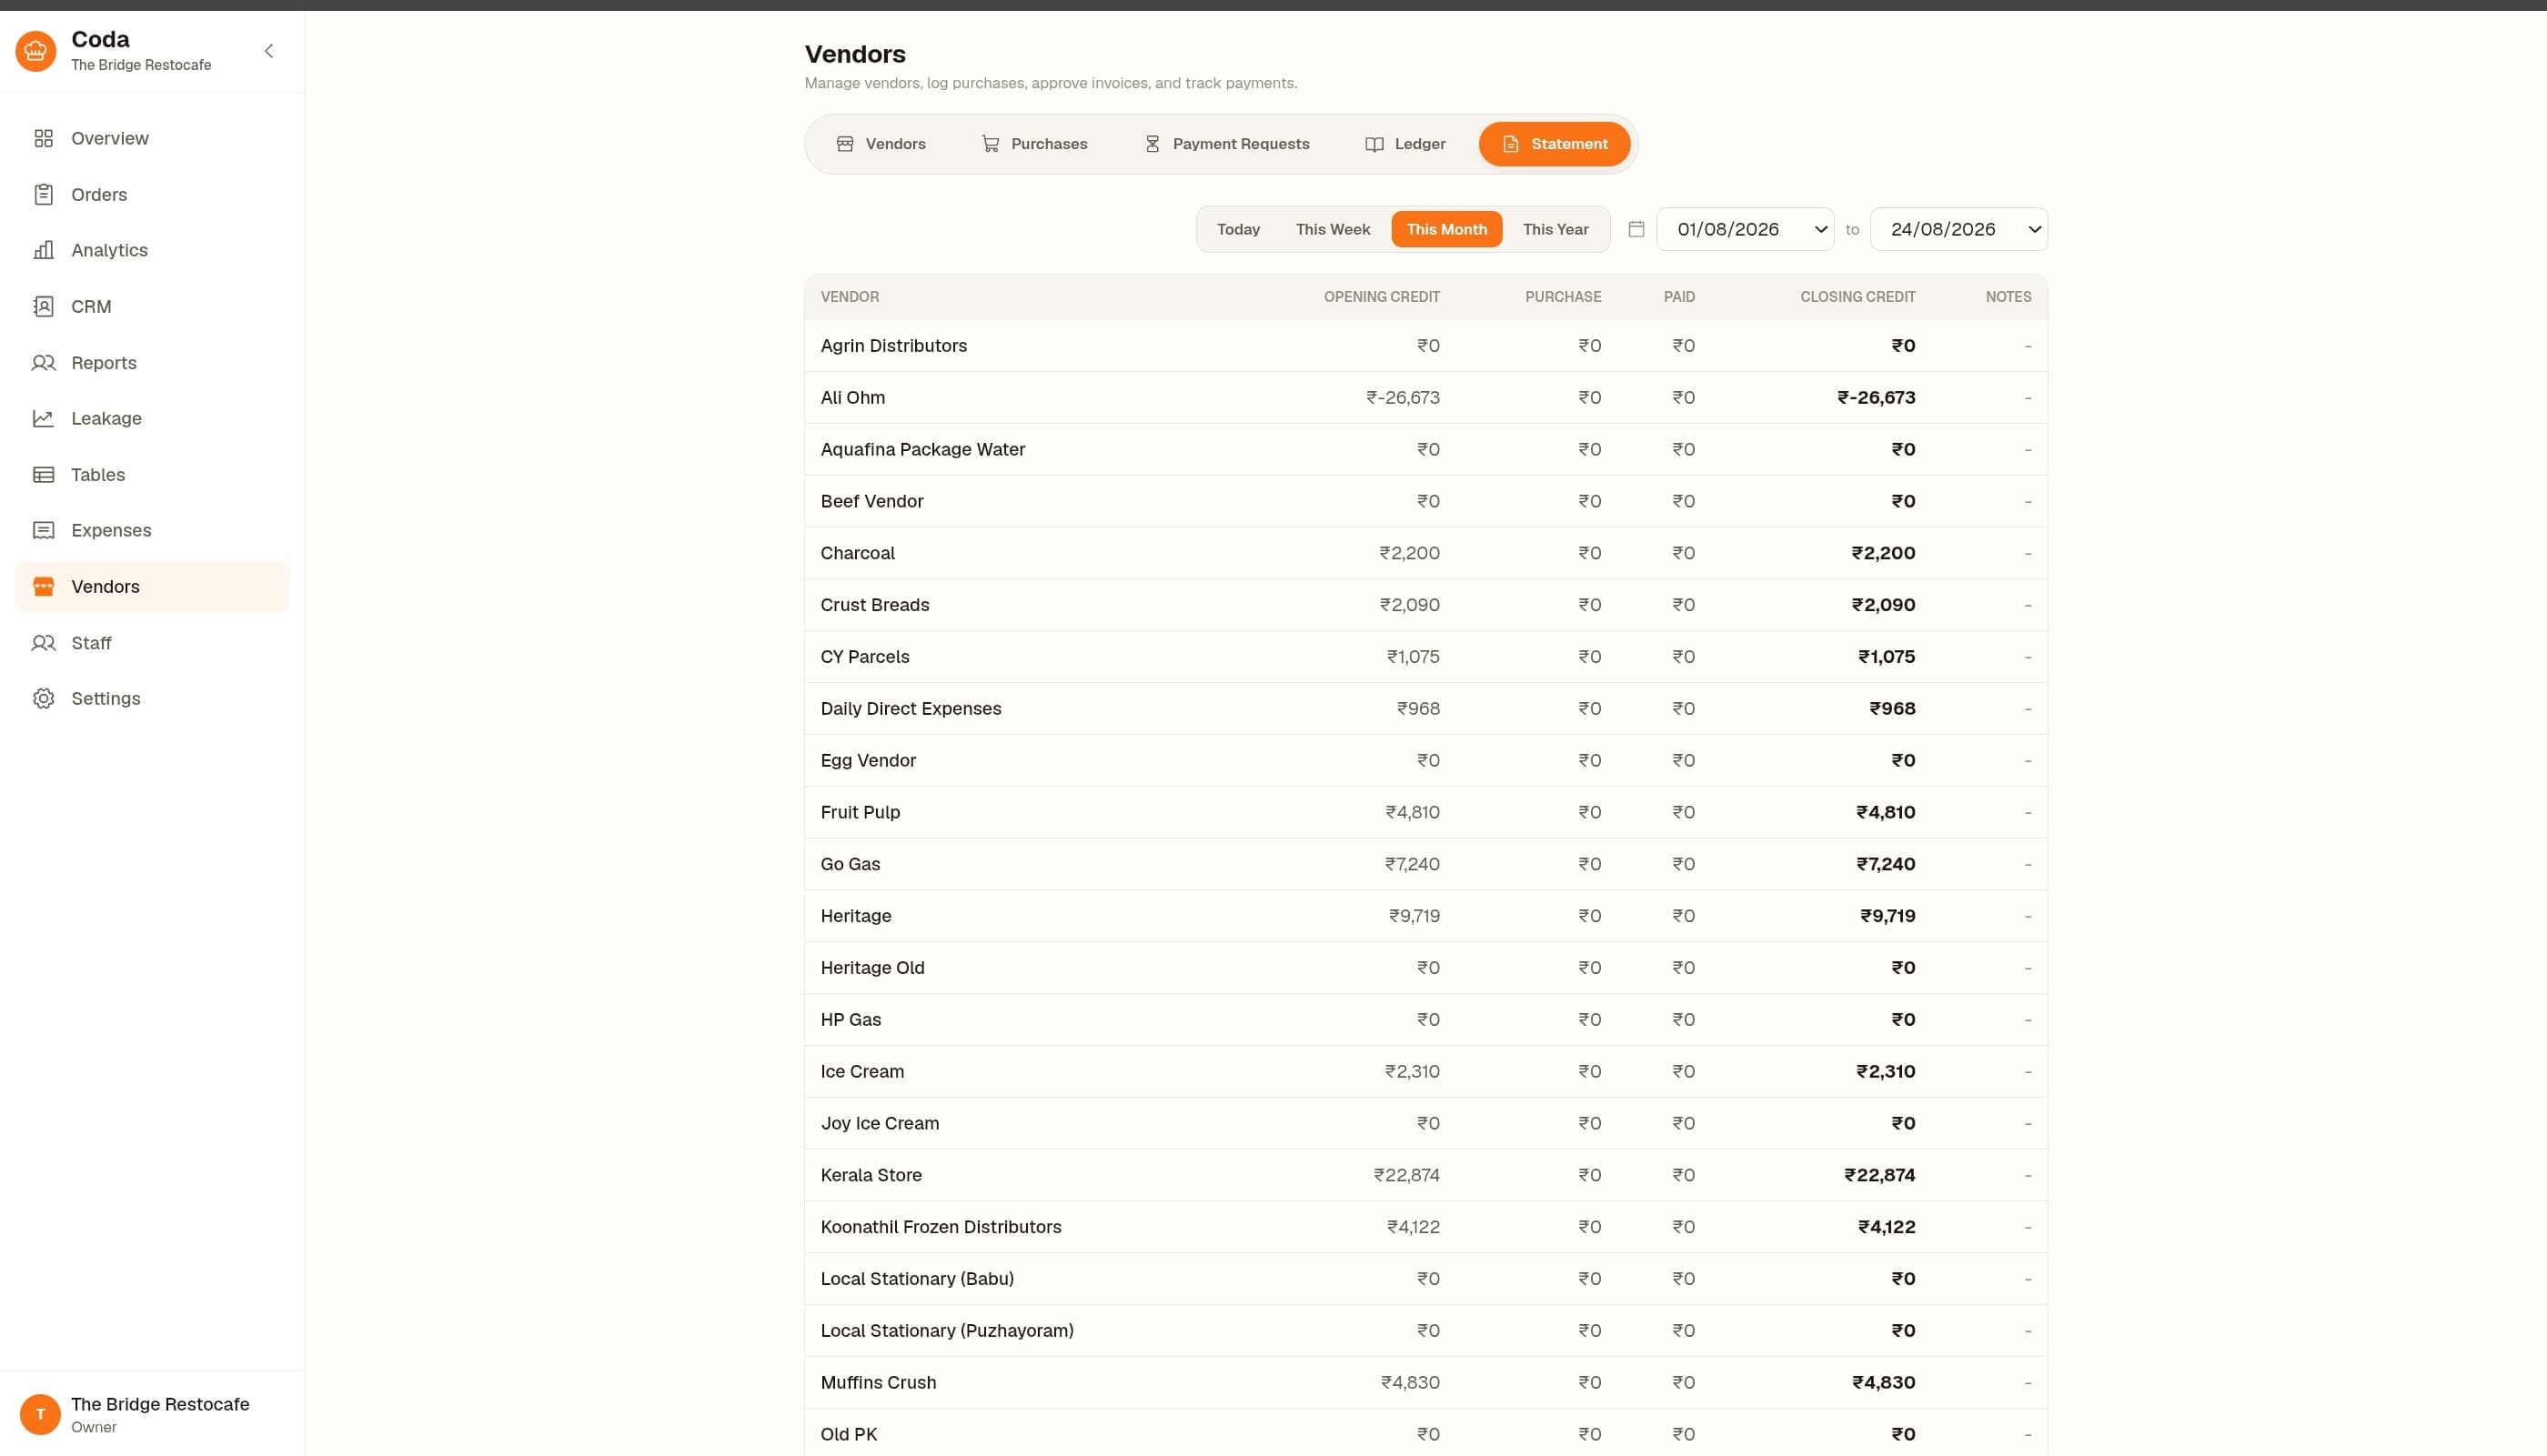Click the Orders clipboard icon
Screen dimensions: 2547x1456
tap(43, 194)
